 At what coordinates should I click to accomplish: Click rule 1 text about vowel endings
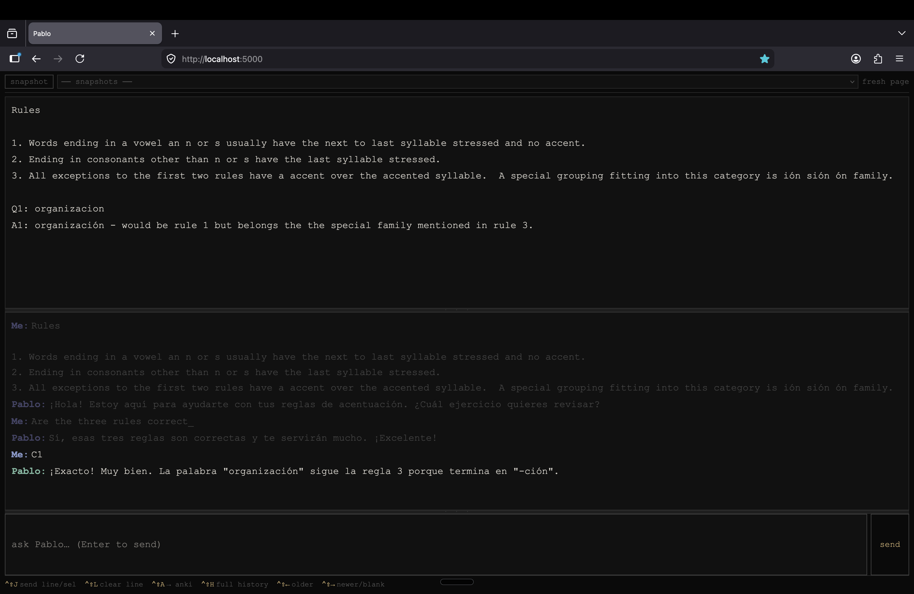[298, 143]
